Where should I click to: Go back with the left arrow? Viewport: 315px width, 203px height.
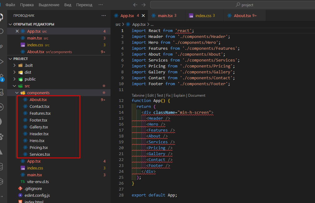pyautogui.click(x=135, y=5)
